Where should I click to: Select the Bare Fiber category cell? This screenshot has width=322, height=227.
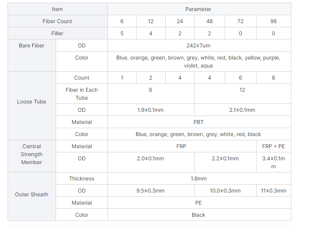pos(32,55)
